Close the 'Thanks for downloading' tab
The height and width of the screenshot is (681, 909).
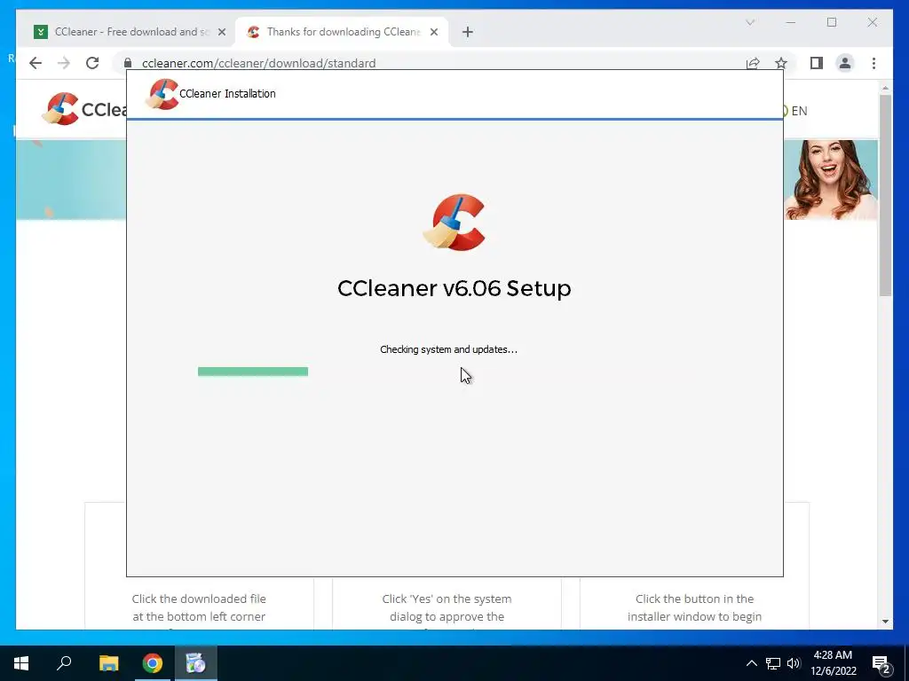pos(433,32)
